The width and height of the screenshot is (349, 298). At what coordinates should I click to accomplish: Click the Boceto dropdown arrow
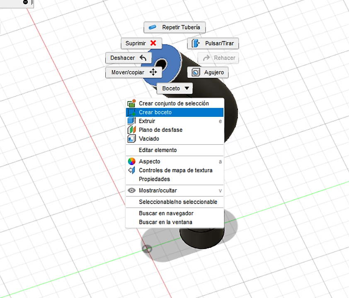tap(187, 88)
